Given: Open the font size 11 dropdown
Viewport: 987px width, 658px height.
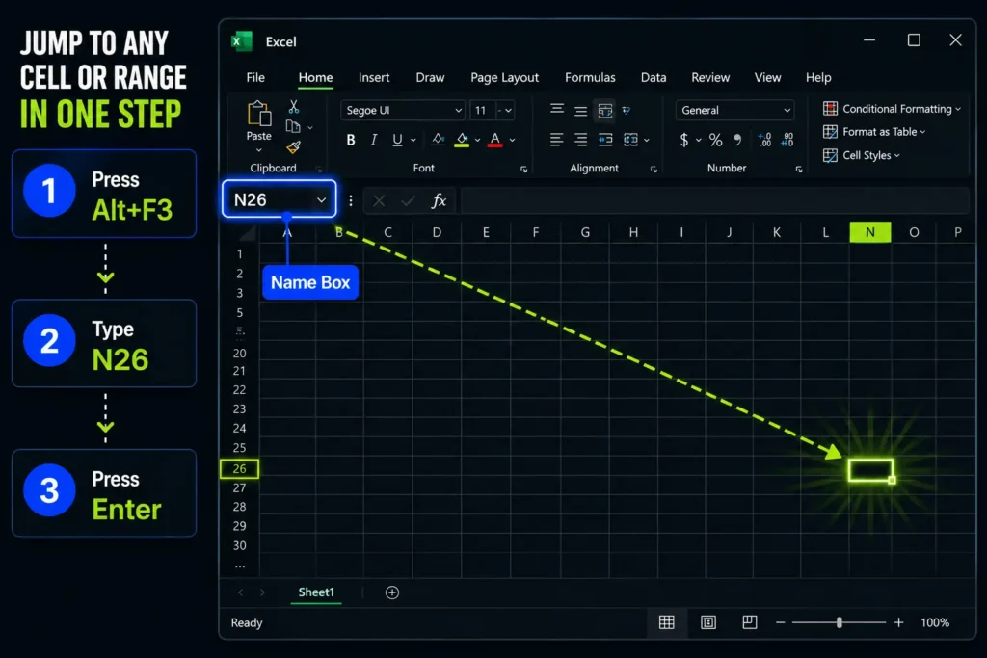Looking at the screenshot, I should tap(509, 111).
